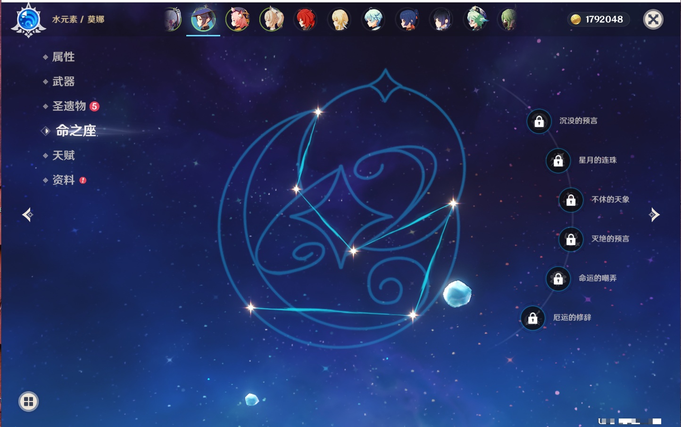Viewport: 681px width, 427px height.
Task: Go to previous character with left arrow
Action: (x=27, y=215)
